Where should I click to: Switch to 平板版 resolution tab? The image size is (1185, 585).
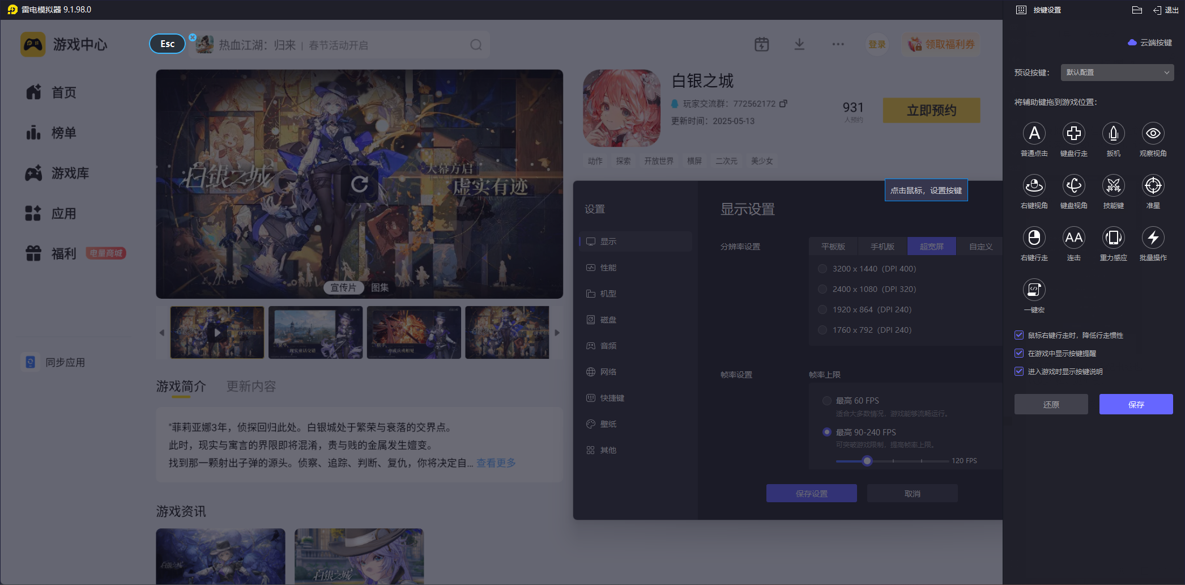(833, 247)
